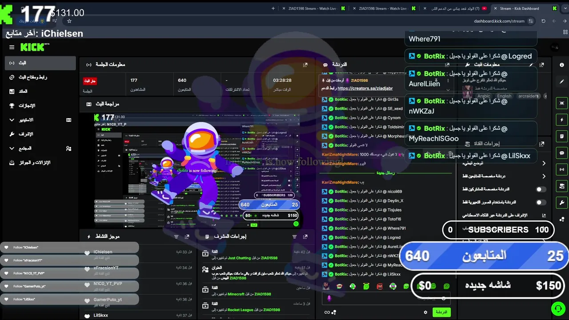Select GamerPuto_yt in activity feed

[x=108, y=300]
